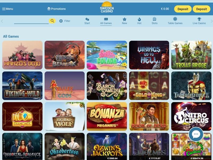Select the New star icon
This screenshot has height=160, width=213.
tap(124, 19)
